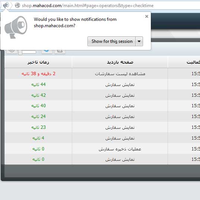Click Show for this session button

pyautogui.click(x=111, y=41)
